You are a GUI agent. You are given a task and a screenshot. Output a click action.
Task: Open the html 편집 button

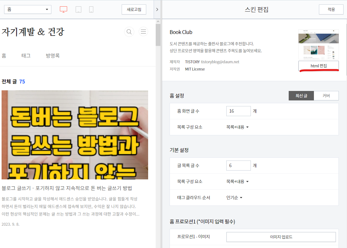click(x=318, y=65)
